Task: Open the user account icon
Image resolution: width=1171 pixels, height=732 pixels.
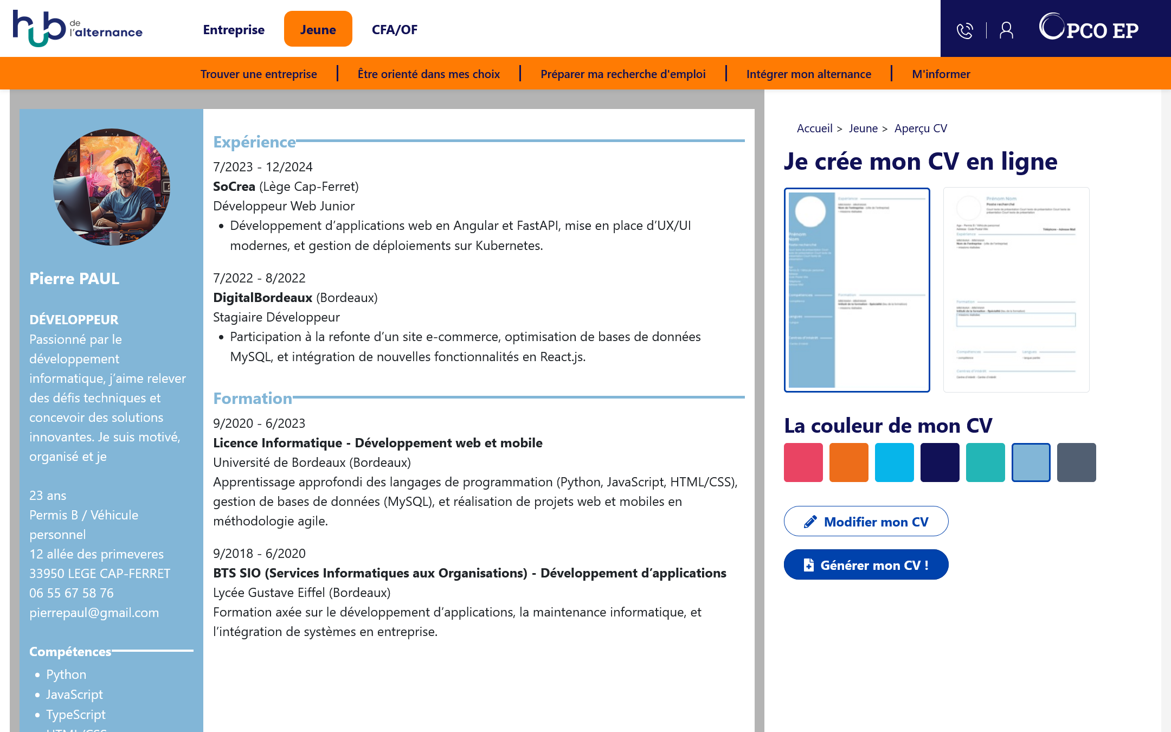Action: (x=1006, y=30)
